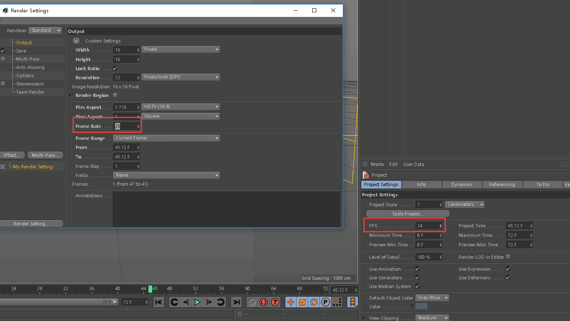Switch to the Dynamics tab
The image size is (570, 321).
[462, 184]
